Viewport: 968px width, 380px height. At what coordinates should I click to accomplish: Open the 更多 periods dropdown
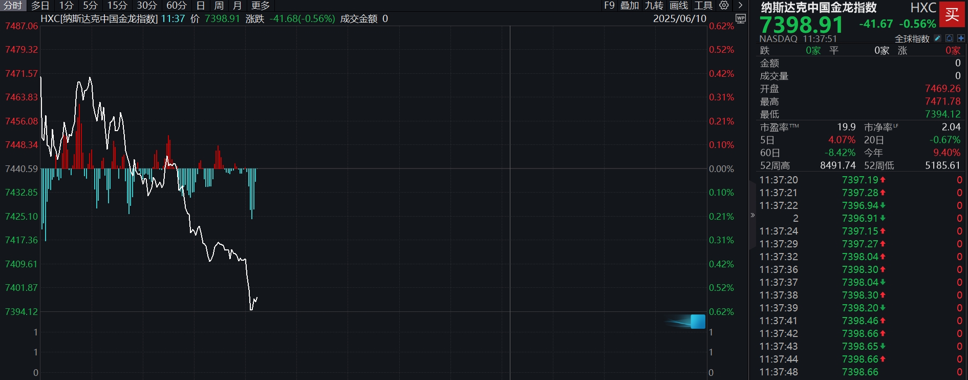pyautogui.click(x=261, y=6)
